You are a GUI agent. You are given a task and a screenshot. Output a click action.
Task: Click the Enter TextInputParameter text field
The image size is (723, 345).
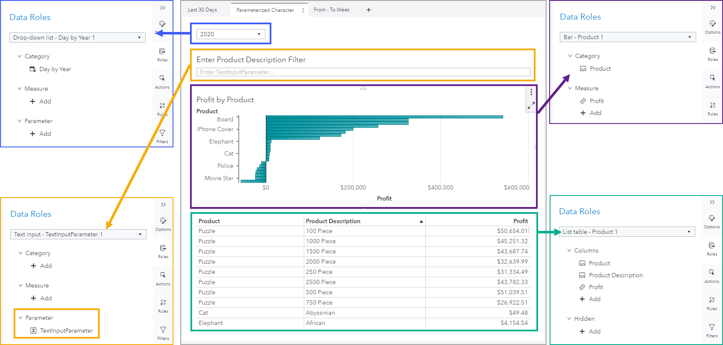(x=363, y=72)
